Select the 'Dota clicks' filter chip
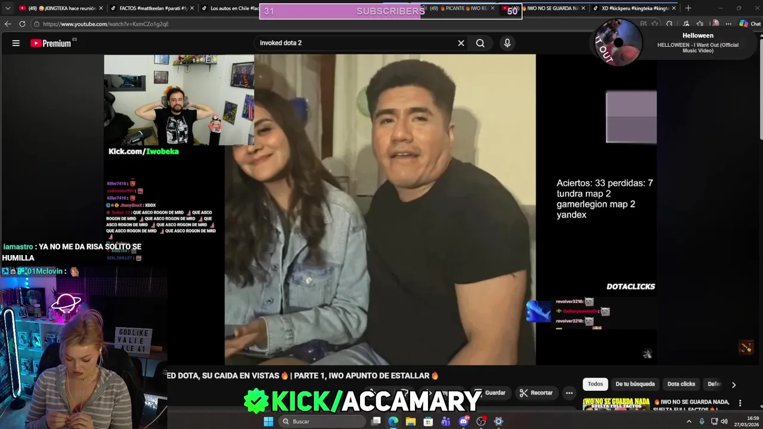Viewport: 763px width, 429px height. [681, 384]
